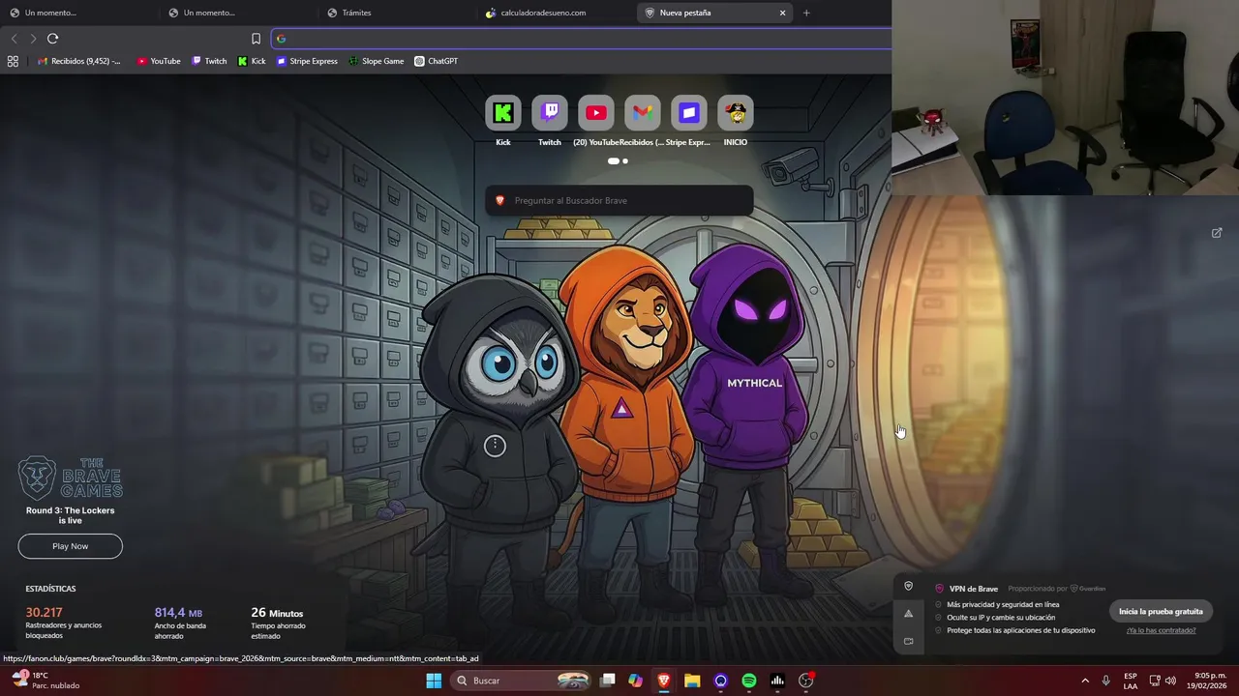The height and width of the screenshot is (696, 1239).
Task: Click 'Round 3: The Lockers is live' text
Action: point(70,515)
